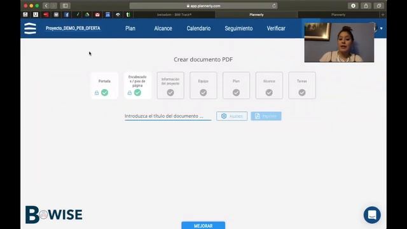Open the calendar pinned tab
The height and width of the screenshot is (229, 407).
[107, 15]
